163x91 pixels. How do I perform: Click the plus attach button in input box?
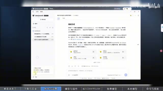(69, 75)
